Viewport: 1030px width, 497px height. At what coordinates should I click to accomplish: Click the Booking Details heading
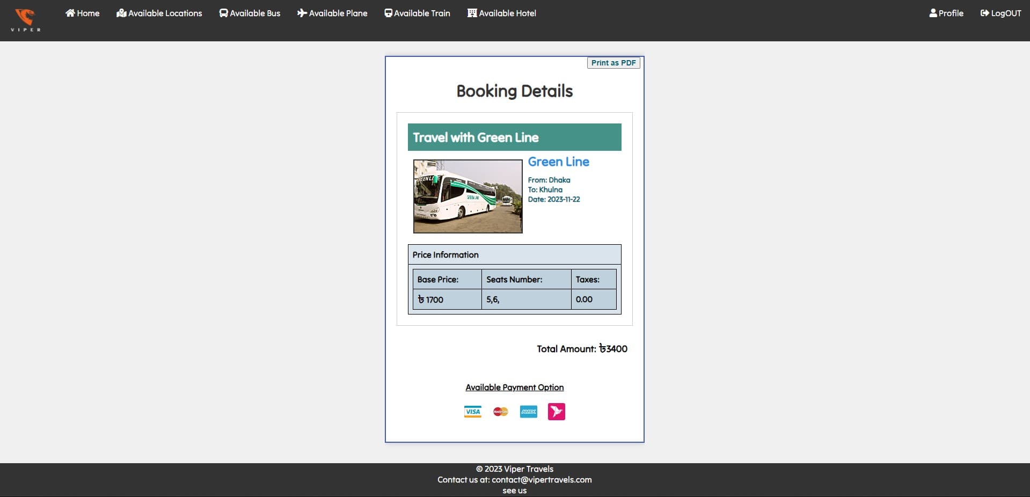(515, 91)
